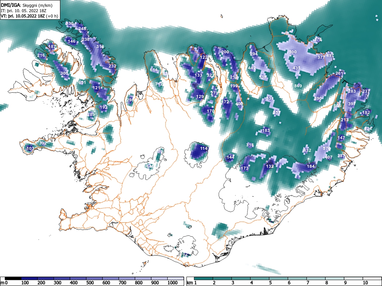Click the dark teal swatch between 1 and 2 km

(204, 278)
